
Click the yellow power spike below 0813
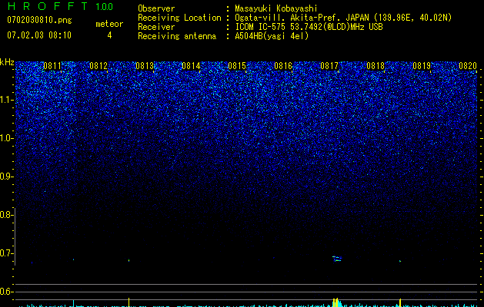[x=129, y=302]
